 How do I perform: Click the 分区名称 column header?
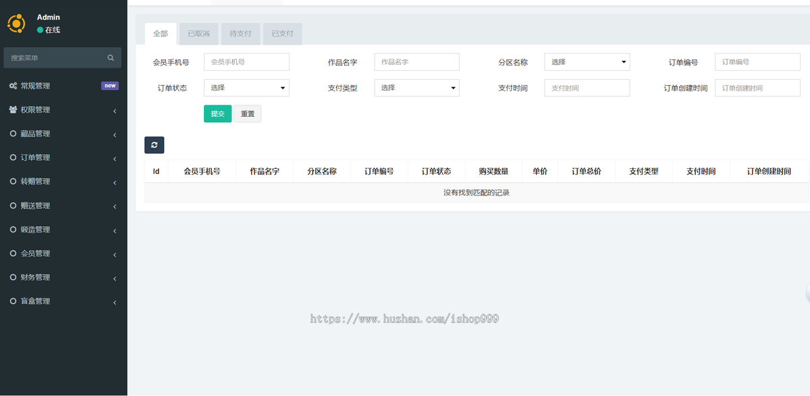tap(322, 172)
